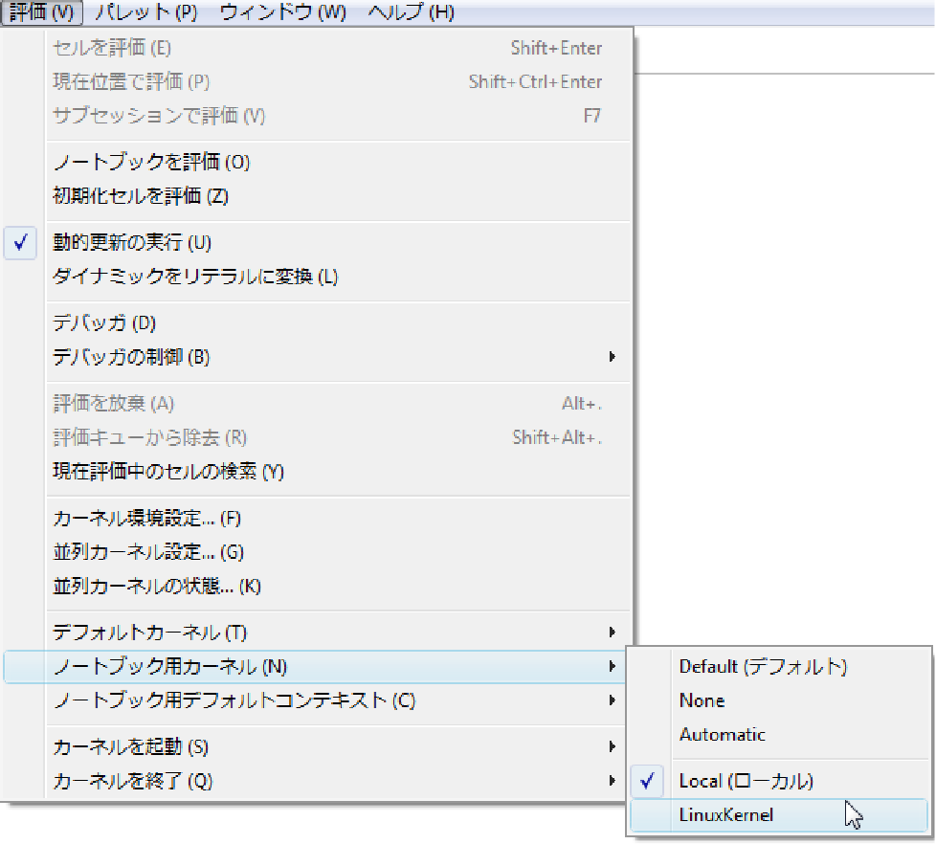Screen dimensions: 936x844
Task: Expand デバッガの制御 (B) submenu
Action: [317, 358]
